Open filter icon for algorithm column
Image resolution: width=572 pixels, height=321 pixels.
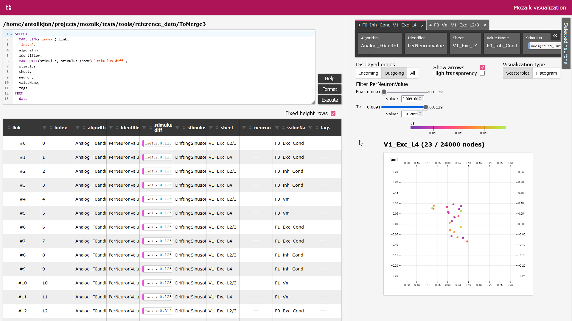pyautogui.click(x=77, y=128)
